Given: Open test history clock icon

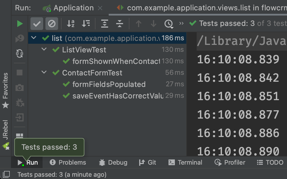Looking at the screenshot, I should click(x=169, y=24).
